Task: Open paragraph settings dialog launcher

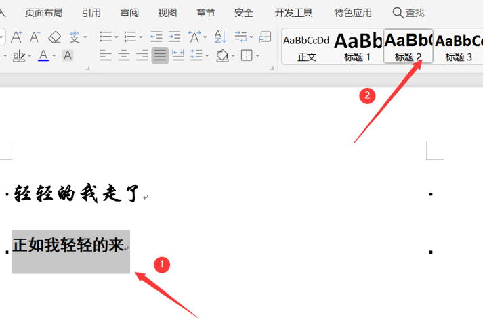Action: point(272,68)
